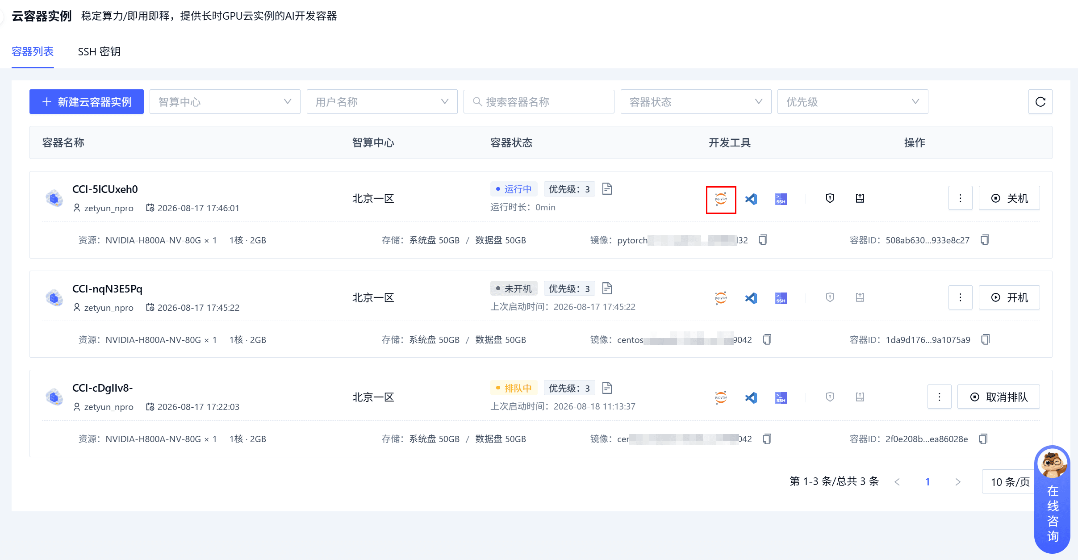This screenshot has height=560, width=1078.
Task: Copy container ID 2f0e208b...ea86028e
Action: pyautogui.click(x=983, y=439)
